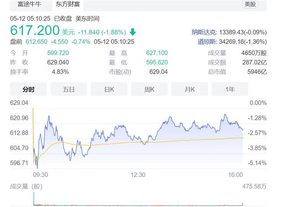Click the 16:00 marker on the time axis
Image resolution: width=306 pixels, height=207 pixels.
pos(236,175)
